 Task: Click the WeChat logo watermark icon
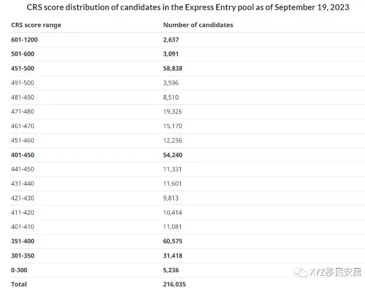(300, 272)
